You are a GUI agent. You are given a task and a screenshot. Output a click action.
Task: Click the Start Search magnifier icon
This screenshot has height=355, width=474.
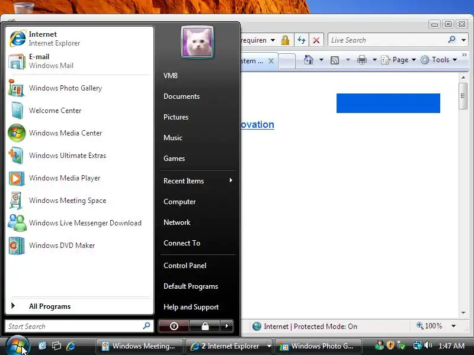(x=146, y=326)
